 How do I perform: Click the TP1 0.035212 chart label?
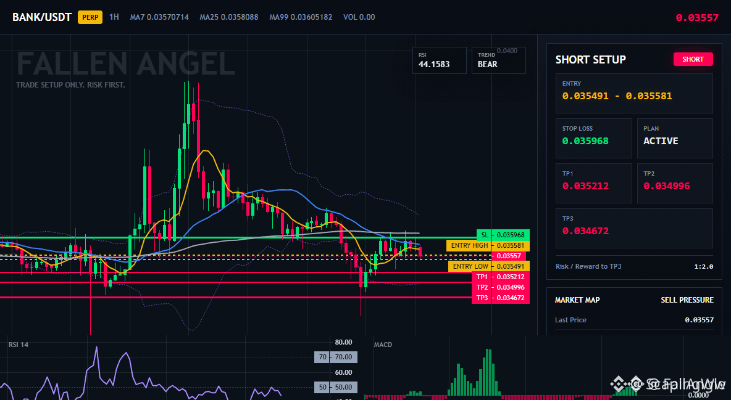click(501, 277)
